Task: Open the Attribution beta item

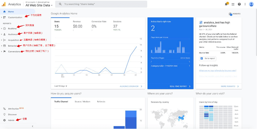Action: tap(14, 109)
